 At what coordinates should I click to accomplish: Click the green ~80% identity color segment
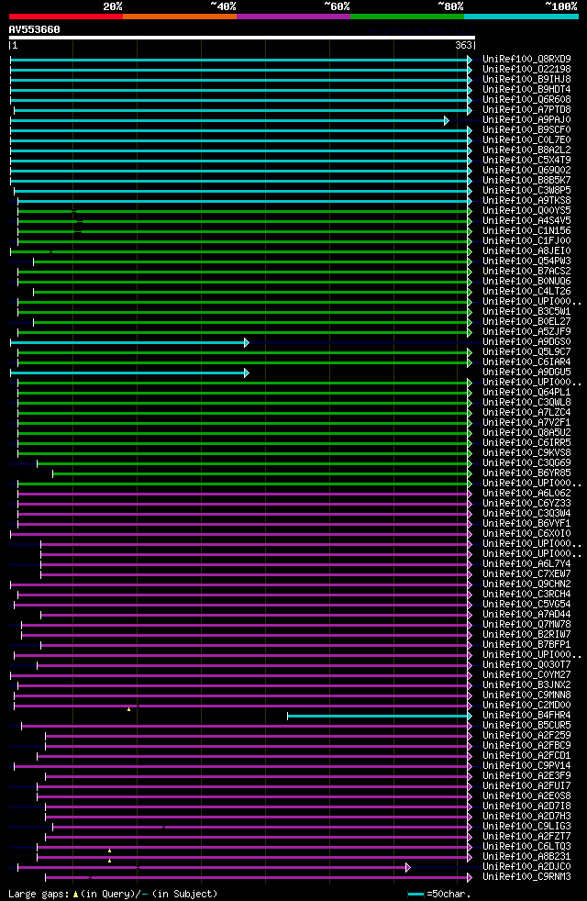407,17
